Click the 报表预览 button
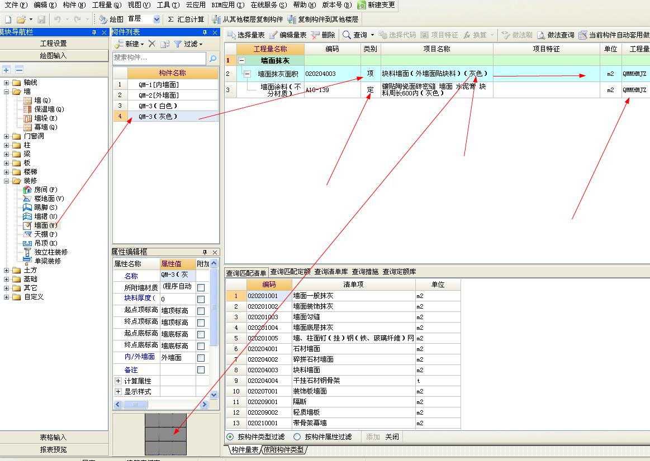 tap(54, 449)
